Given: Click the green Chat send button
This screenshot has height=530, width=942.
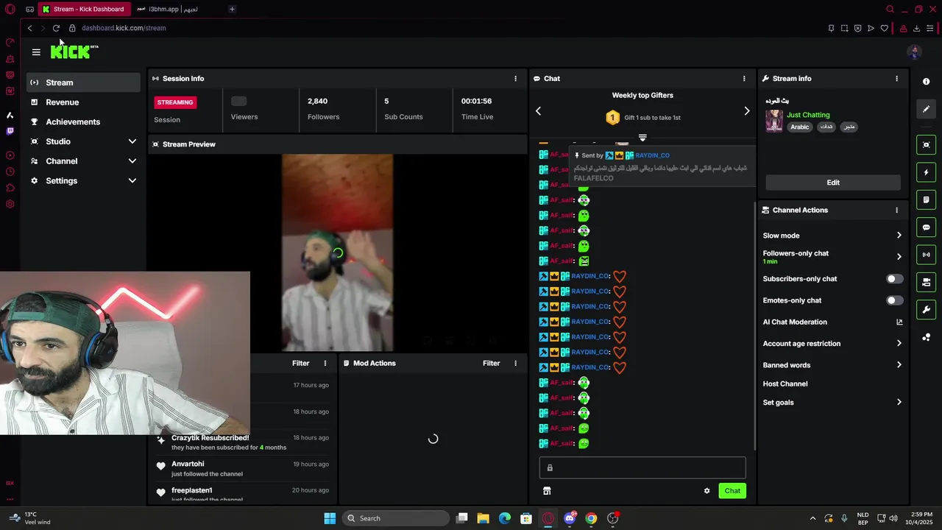Looking at the screenshot, I should point(732,491).
